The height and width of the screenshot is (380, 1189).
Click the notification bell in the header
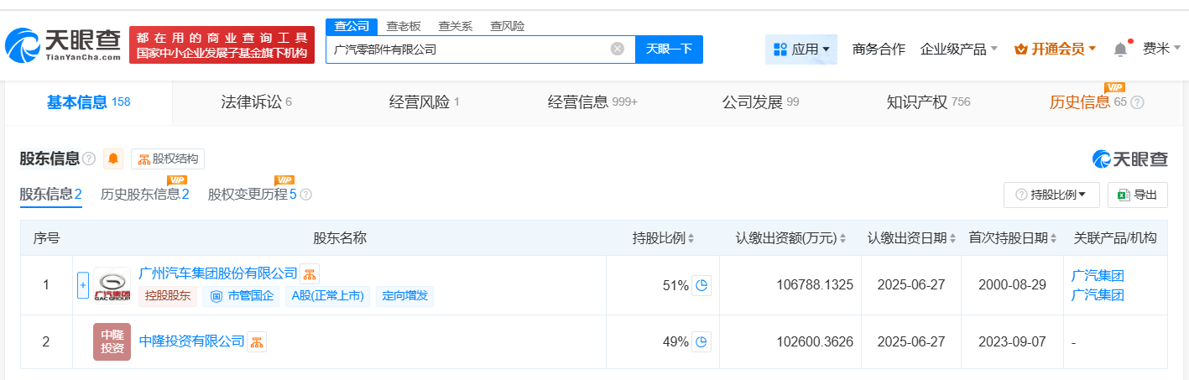pyautogui.click(x=1120, y=49)
